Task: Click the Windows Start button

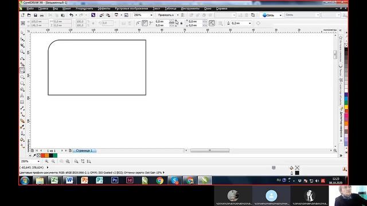Action: (x=25, y=181)
